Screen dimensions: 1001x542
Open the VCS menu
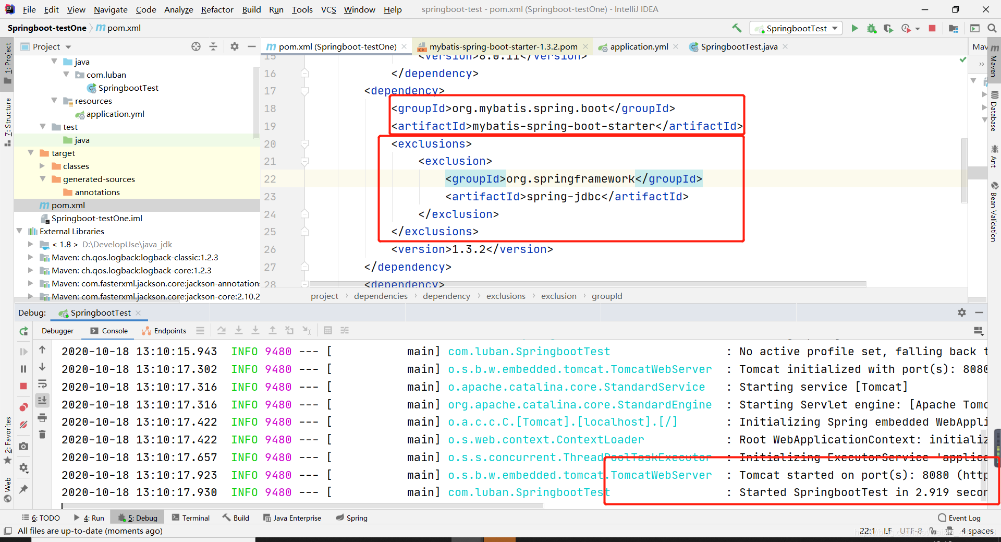(328, 9)
